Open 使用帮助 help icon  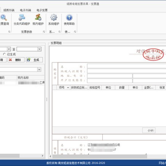click(69, 20)
